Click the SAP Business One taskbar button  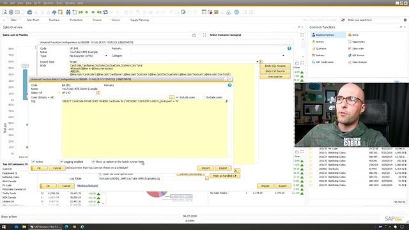45,227
